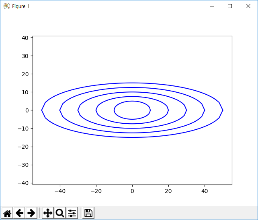Reset the plot to home view

(7, 213)
